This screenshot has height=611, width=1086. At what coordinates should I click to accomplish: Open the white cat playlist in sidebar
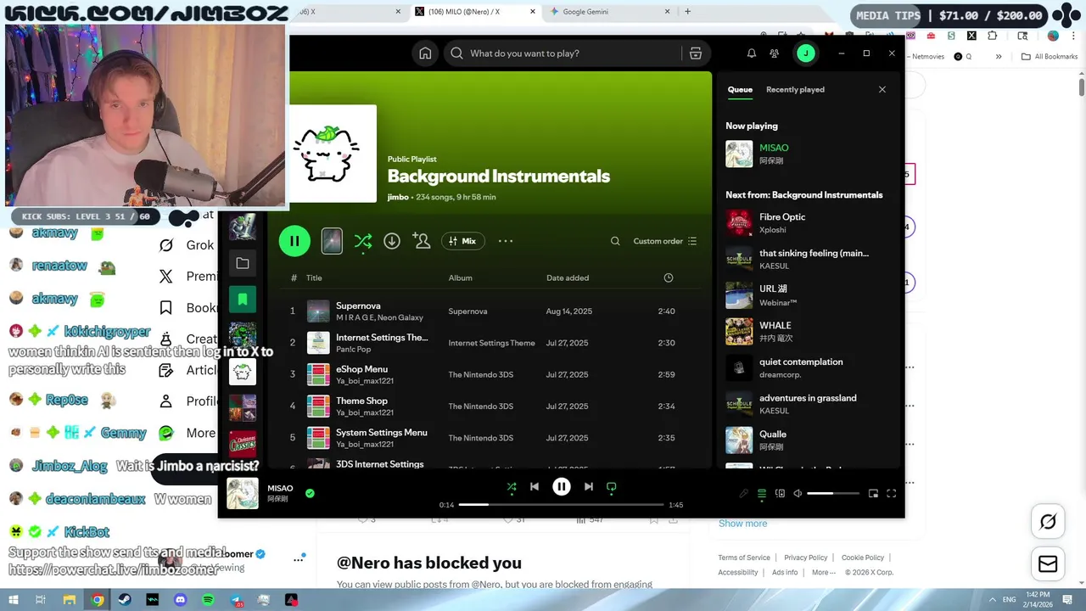point(243,372)
